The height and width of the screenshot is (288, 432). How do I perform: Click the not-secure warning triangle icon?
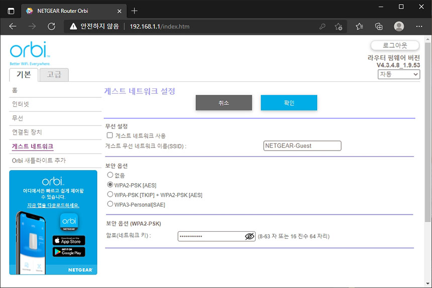pos(73,27)
